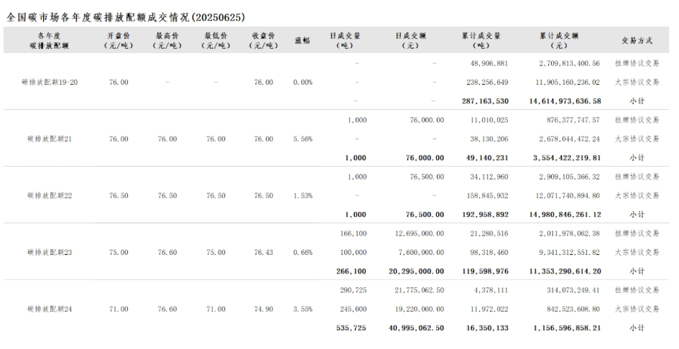This screenshot has width=679, height=349.
Task: Click cumulative total 287,163,530
Action: pyautogui.click(x=484, y=101)
